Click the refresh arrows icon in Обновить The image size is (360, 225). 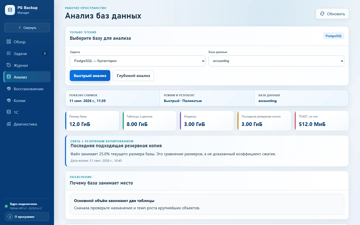(x=322, y=14)
